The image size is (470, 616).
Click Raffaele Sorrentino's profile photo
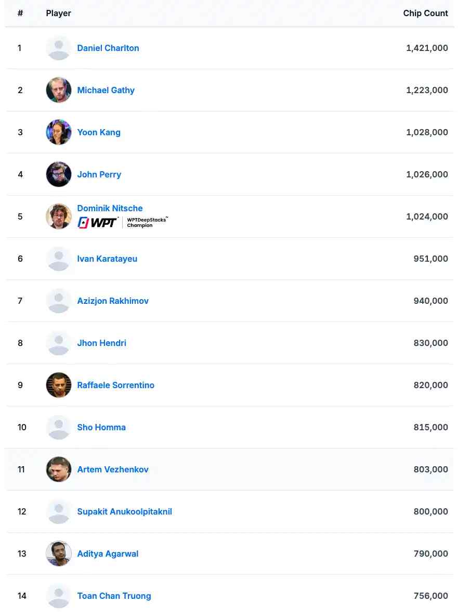coord(59,385)
